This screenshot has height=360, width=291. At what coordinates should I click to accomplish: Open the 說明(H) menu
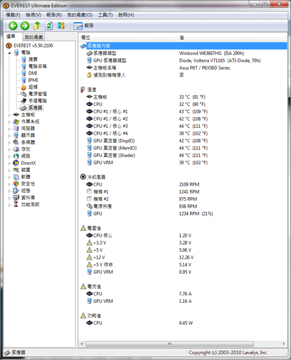click(x=126, y=15)
